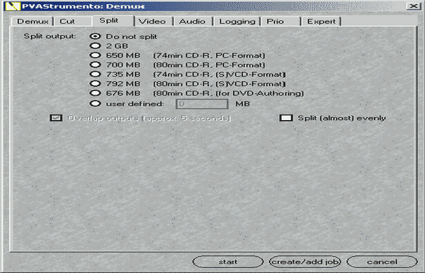The image size is (425, 273).
Task: Open the Cut tab
Action: click(x=67, y=21)
